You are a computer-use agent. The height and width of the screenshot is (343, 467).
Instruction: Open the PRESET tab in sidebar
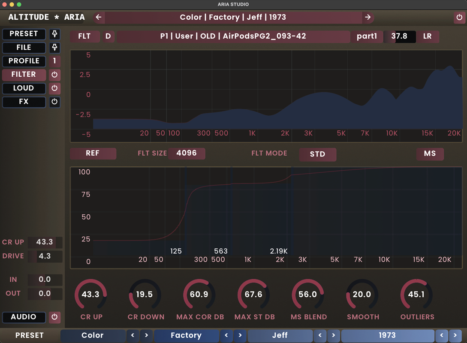pyautogui.click(x=24, y=34)
